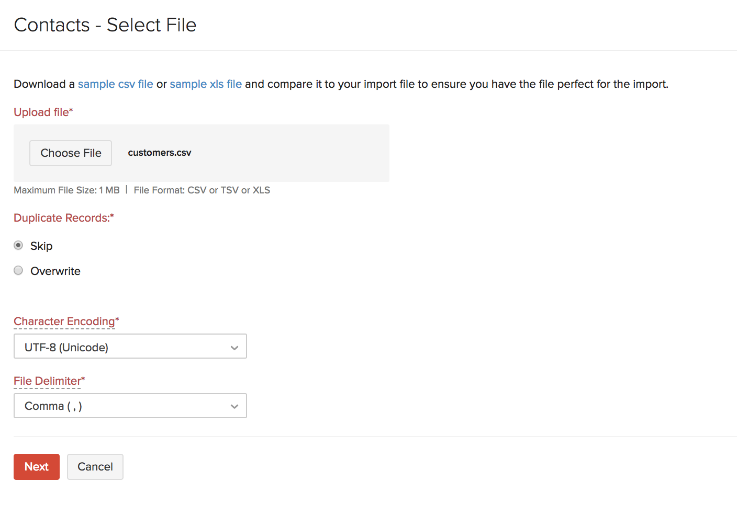Click the Overwrite option label
The height and width of the screenshot is (505, 737).
(55, 271)
